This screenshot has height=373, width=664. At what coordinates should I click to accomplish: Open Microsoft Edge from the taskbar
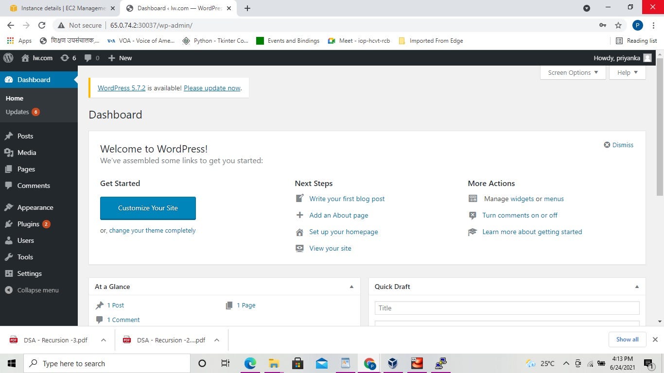pyautogui.click(x=250, y=363)
